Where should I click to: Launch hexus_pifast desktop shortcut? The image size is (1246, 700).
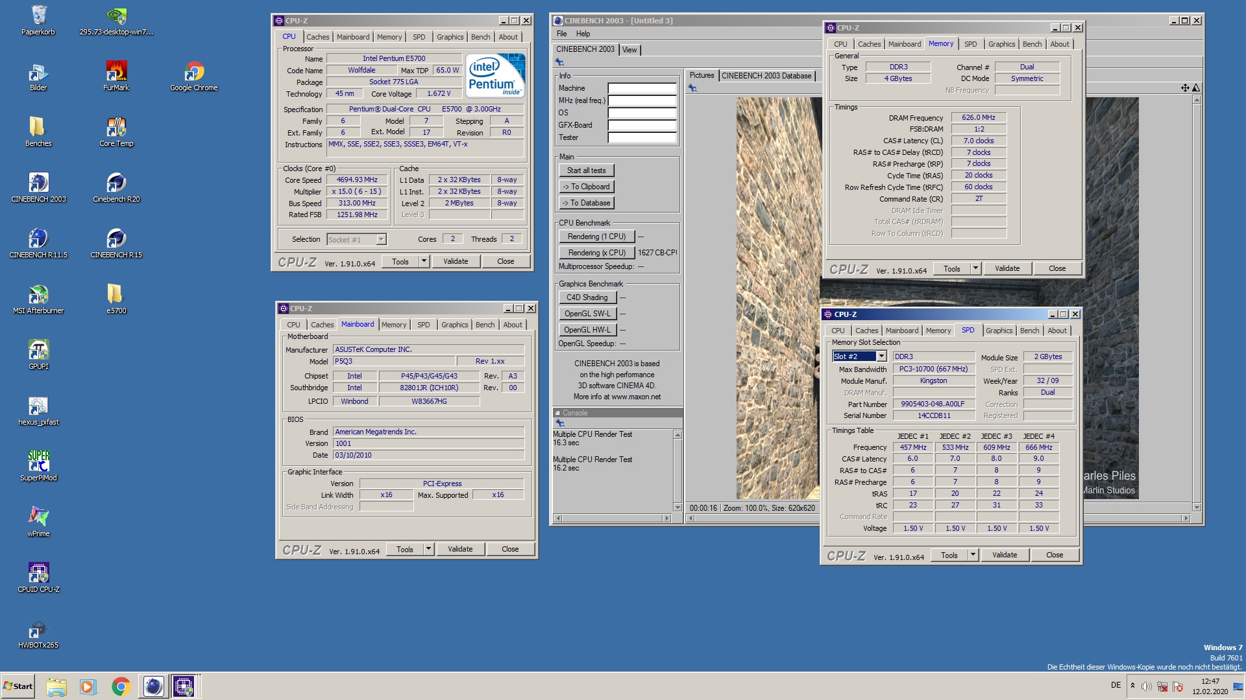pyautogui.click(x=38, y=411)
